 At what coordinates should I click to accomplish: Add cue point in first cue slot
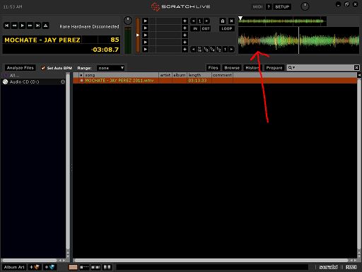tap(185, 21)
